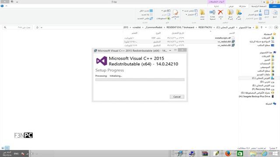Screen dimensions: 280x157
Task: Switch to large icons view in status bar
Action: tap(3, 148)
